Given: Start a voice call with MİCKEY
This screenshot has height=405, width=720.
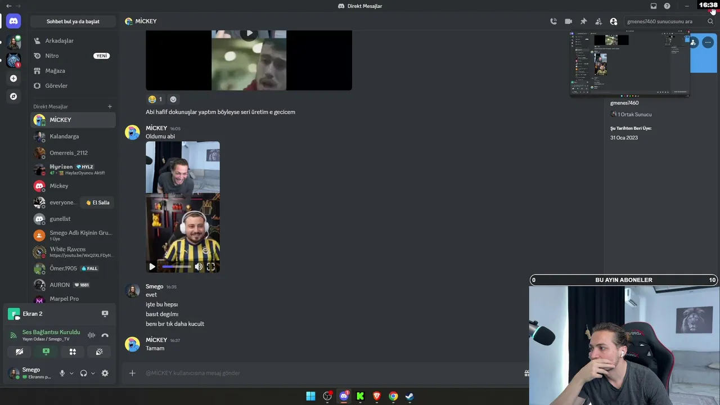Looking at the screenshot, I should click(x=553, y=21).
